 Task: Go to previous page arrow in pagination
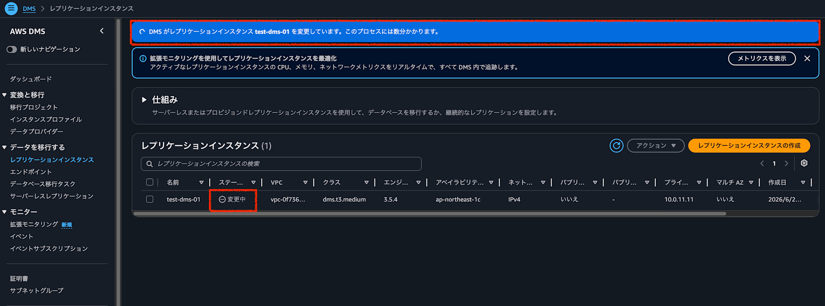point(762,164)
